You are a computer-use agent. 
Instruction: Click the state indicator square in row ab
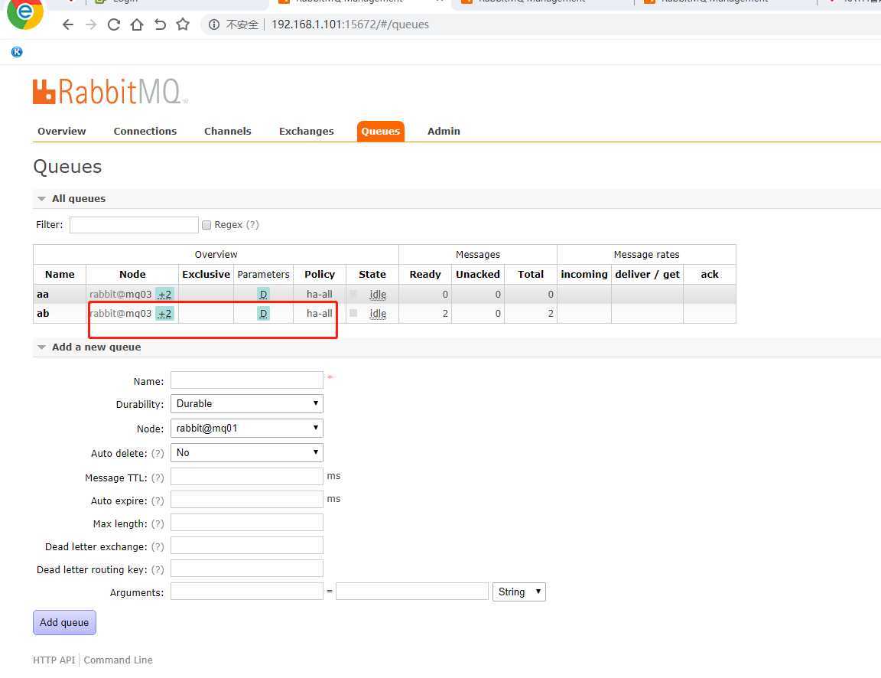(353, 312)
